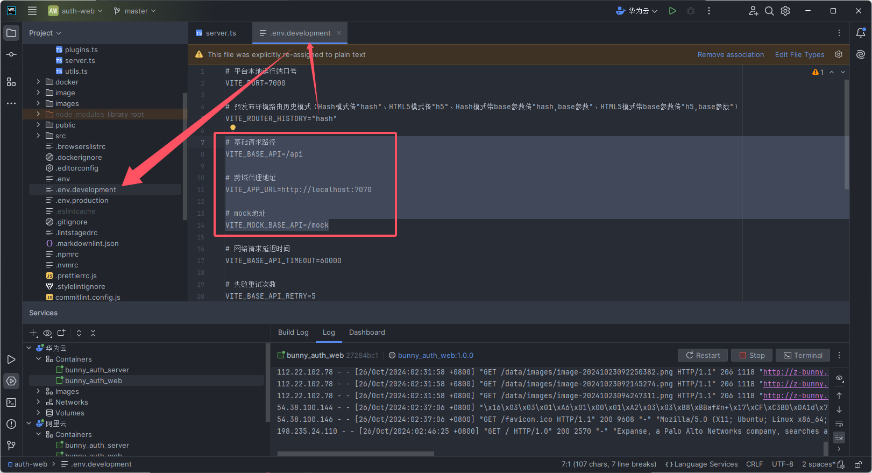Open the Project tool window folder icon
Viewport: 872px width, 473px height.
(x=11, y=33)
